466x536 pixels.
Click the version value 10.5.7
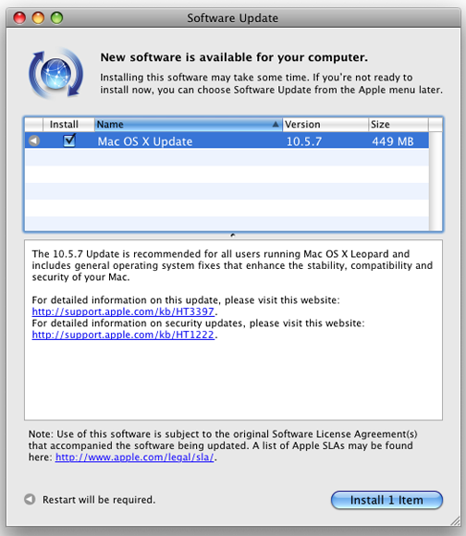(x=304, y=141)
